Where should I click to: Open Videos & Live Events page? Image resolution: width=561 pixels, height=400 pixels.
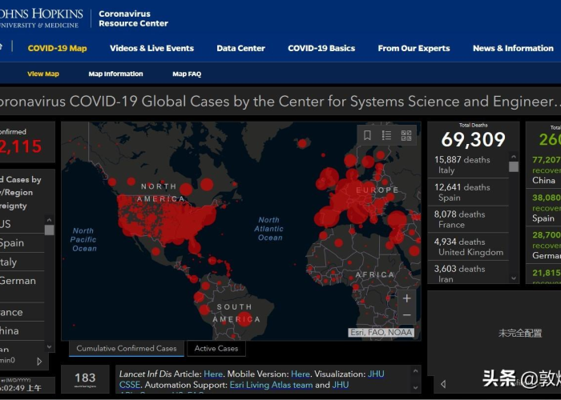[151, 48]
